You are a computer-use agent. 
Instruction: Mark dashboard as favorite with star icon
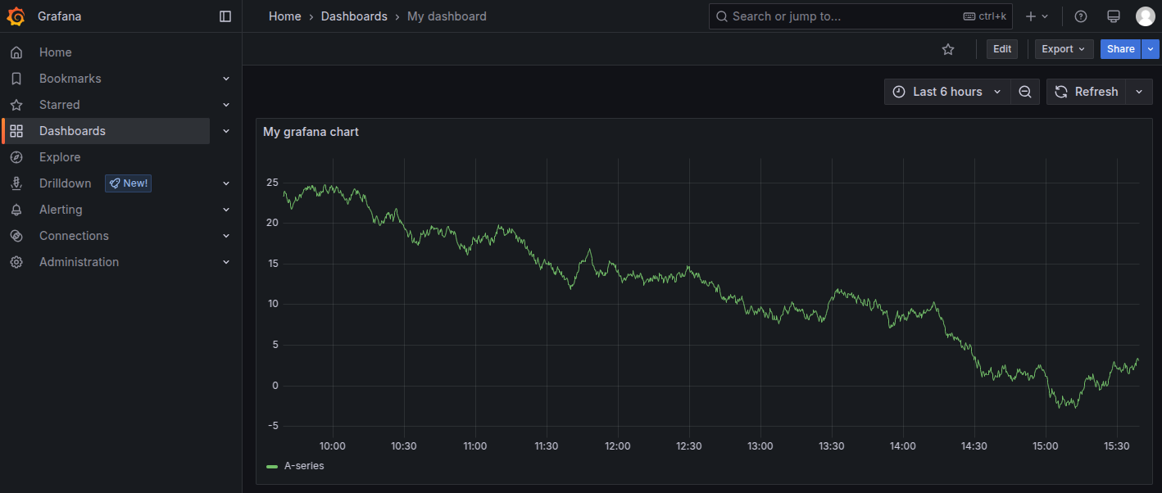coord(948,49)
